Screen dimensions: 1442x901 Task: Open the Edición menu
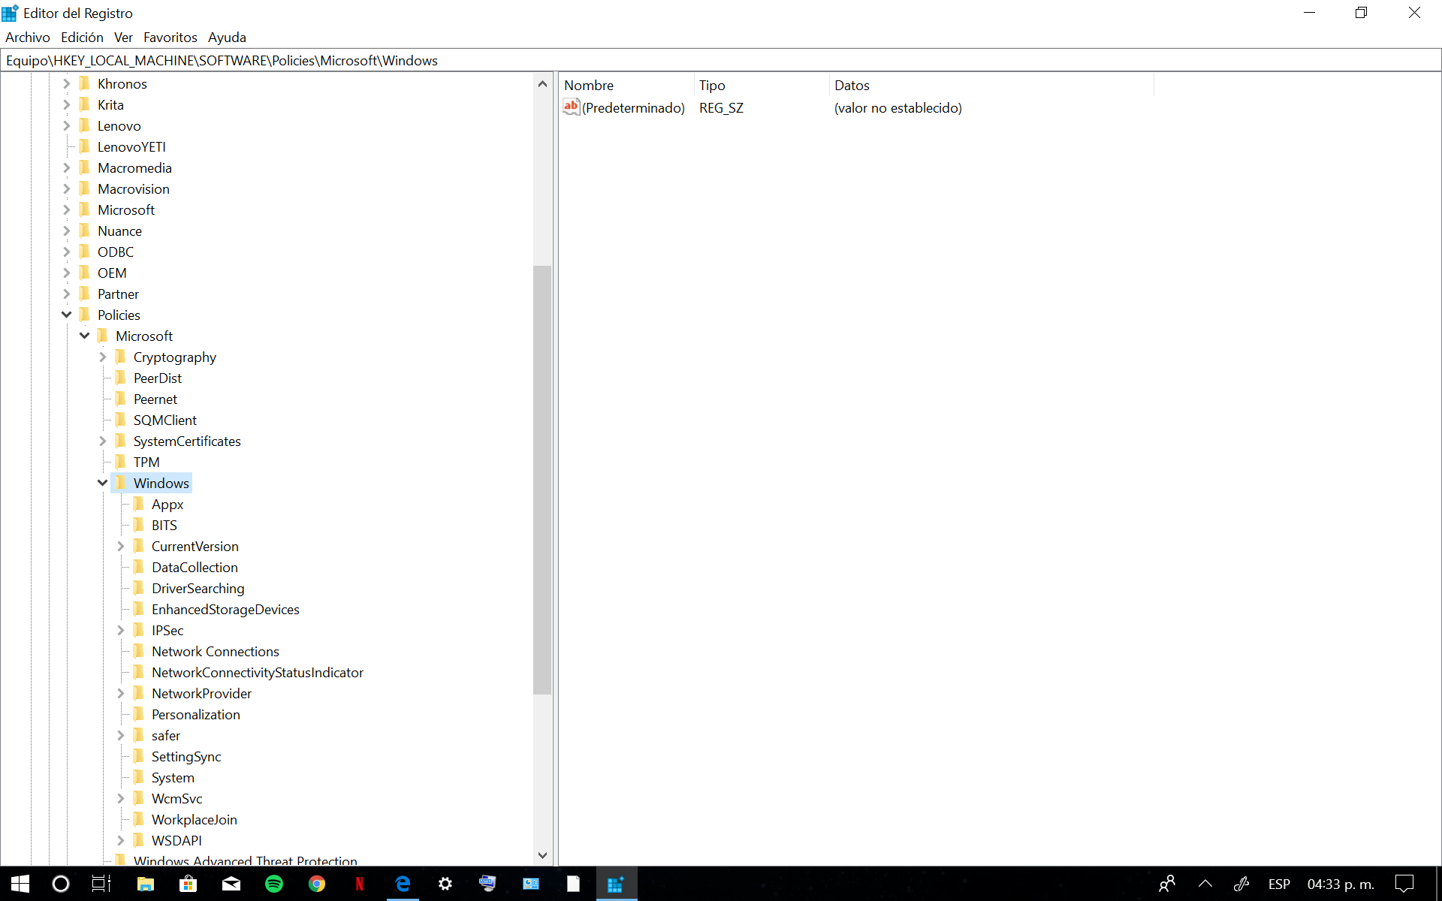pyautogui.click(x=82, y=38)
